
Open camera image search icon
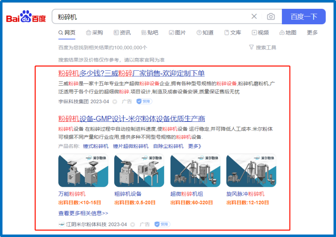271,17
